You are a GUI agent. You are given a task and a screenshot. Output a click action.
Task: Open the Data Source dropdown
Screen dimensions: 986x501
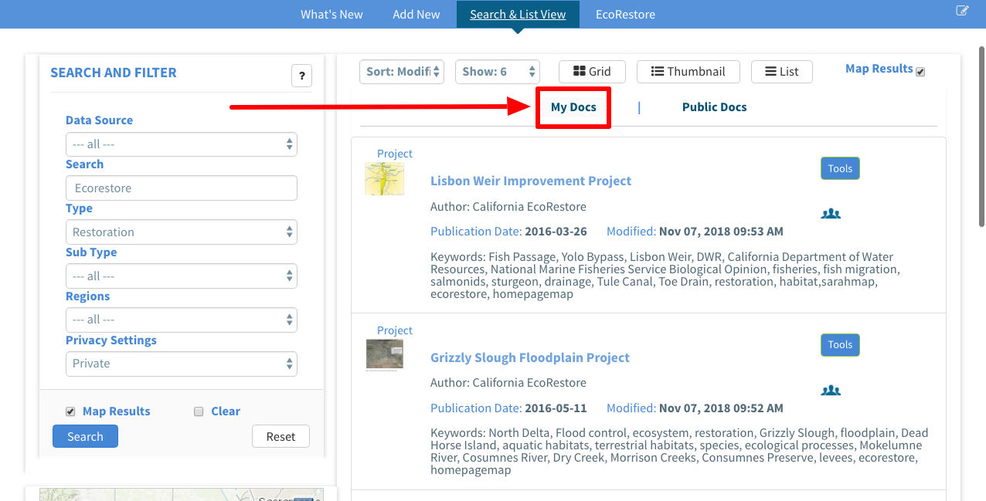point(181,144)
